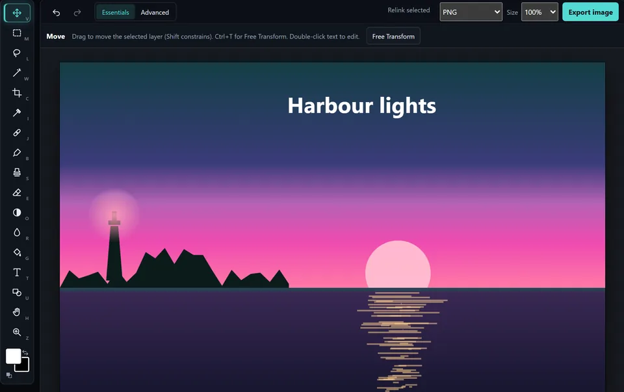Switch to the Essentials tab
This screenshot has height=392, width=624.
click(x=116, y=12)
